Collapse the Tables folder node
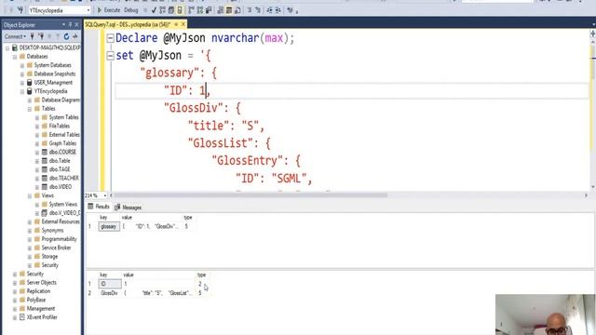596x335 pixels. [x=30, y=109]
